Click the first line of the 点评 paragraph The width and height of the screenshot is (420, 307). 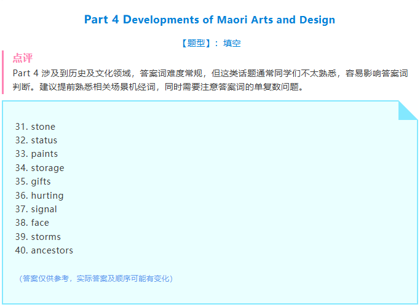point(210,73)
